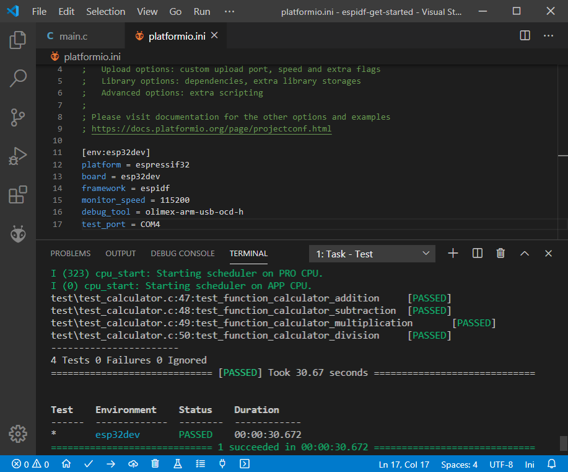Open errors and warnings in status bar

(x=30, y=464)
